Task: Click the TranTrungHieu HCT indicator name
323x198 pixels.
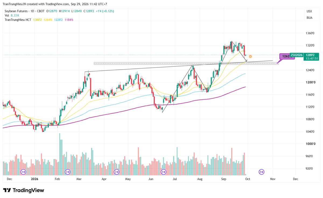Action: pos(17,20)
